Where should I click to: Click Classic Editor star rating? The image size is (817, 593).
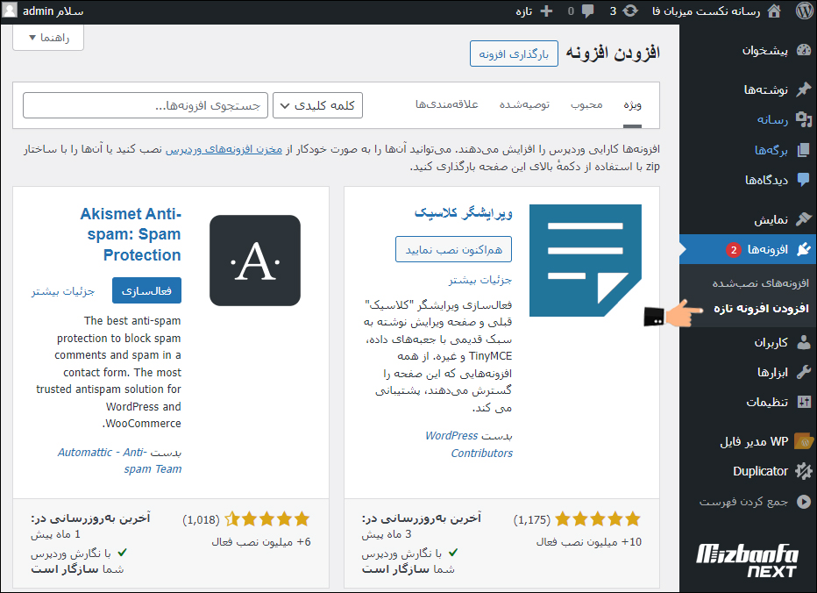598,519
